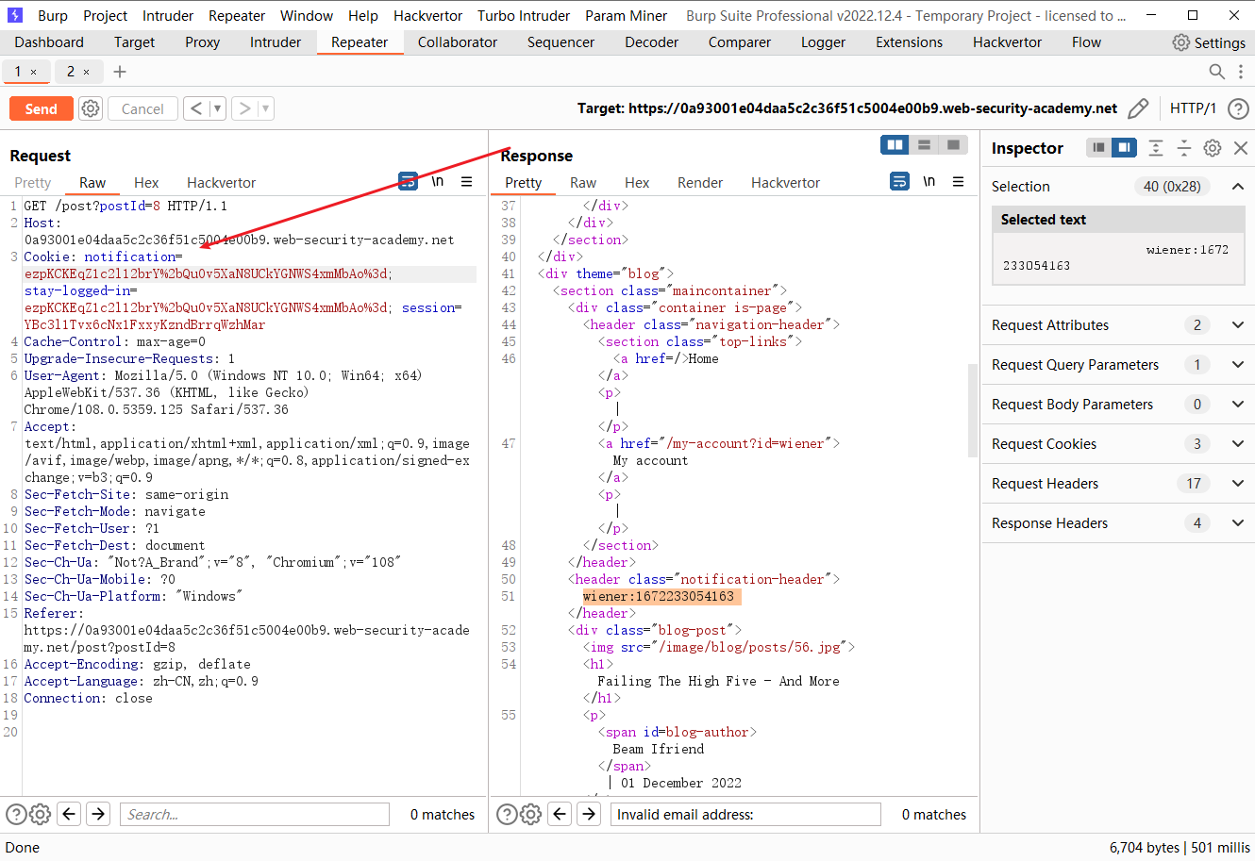Close Repeater tab 2
Viewport: 1255px width, 861px height.
(x=87, y=72)
